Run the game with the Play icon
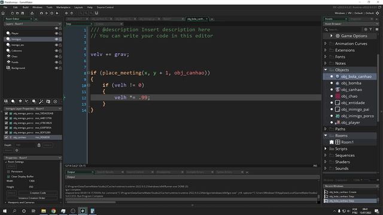 (x=47, y=13)
